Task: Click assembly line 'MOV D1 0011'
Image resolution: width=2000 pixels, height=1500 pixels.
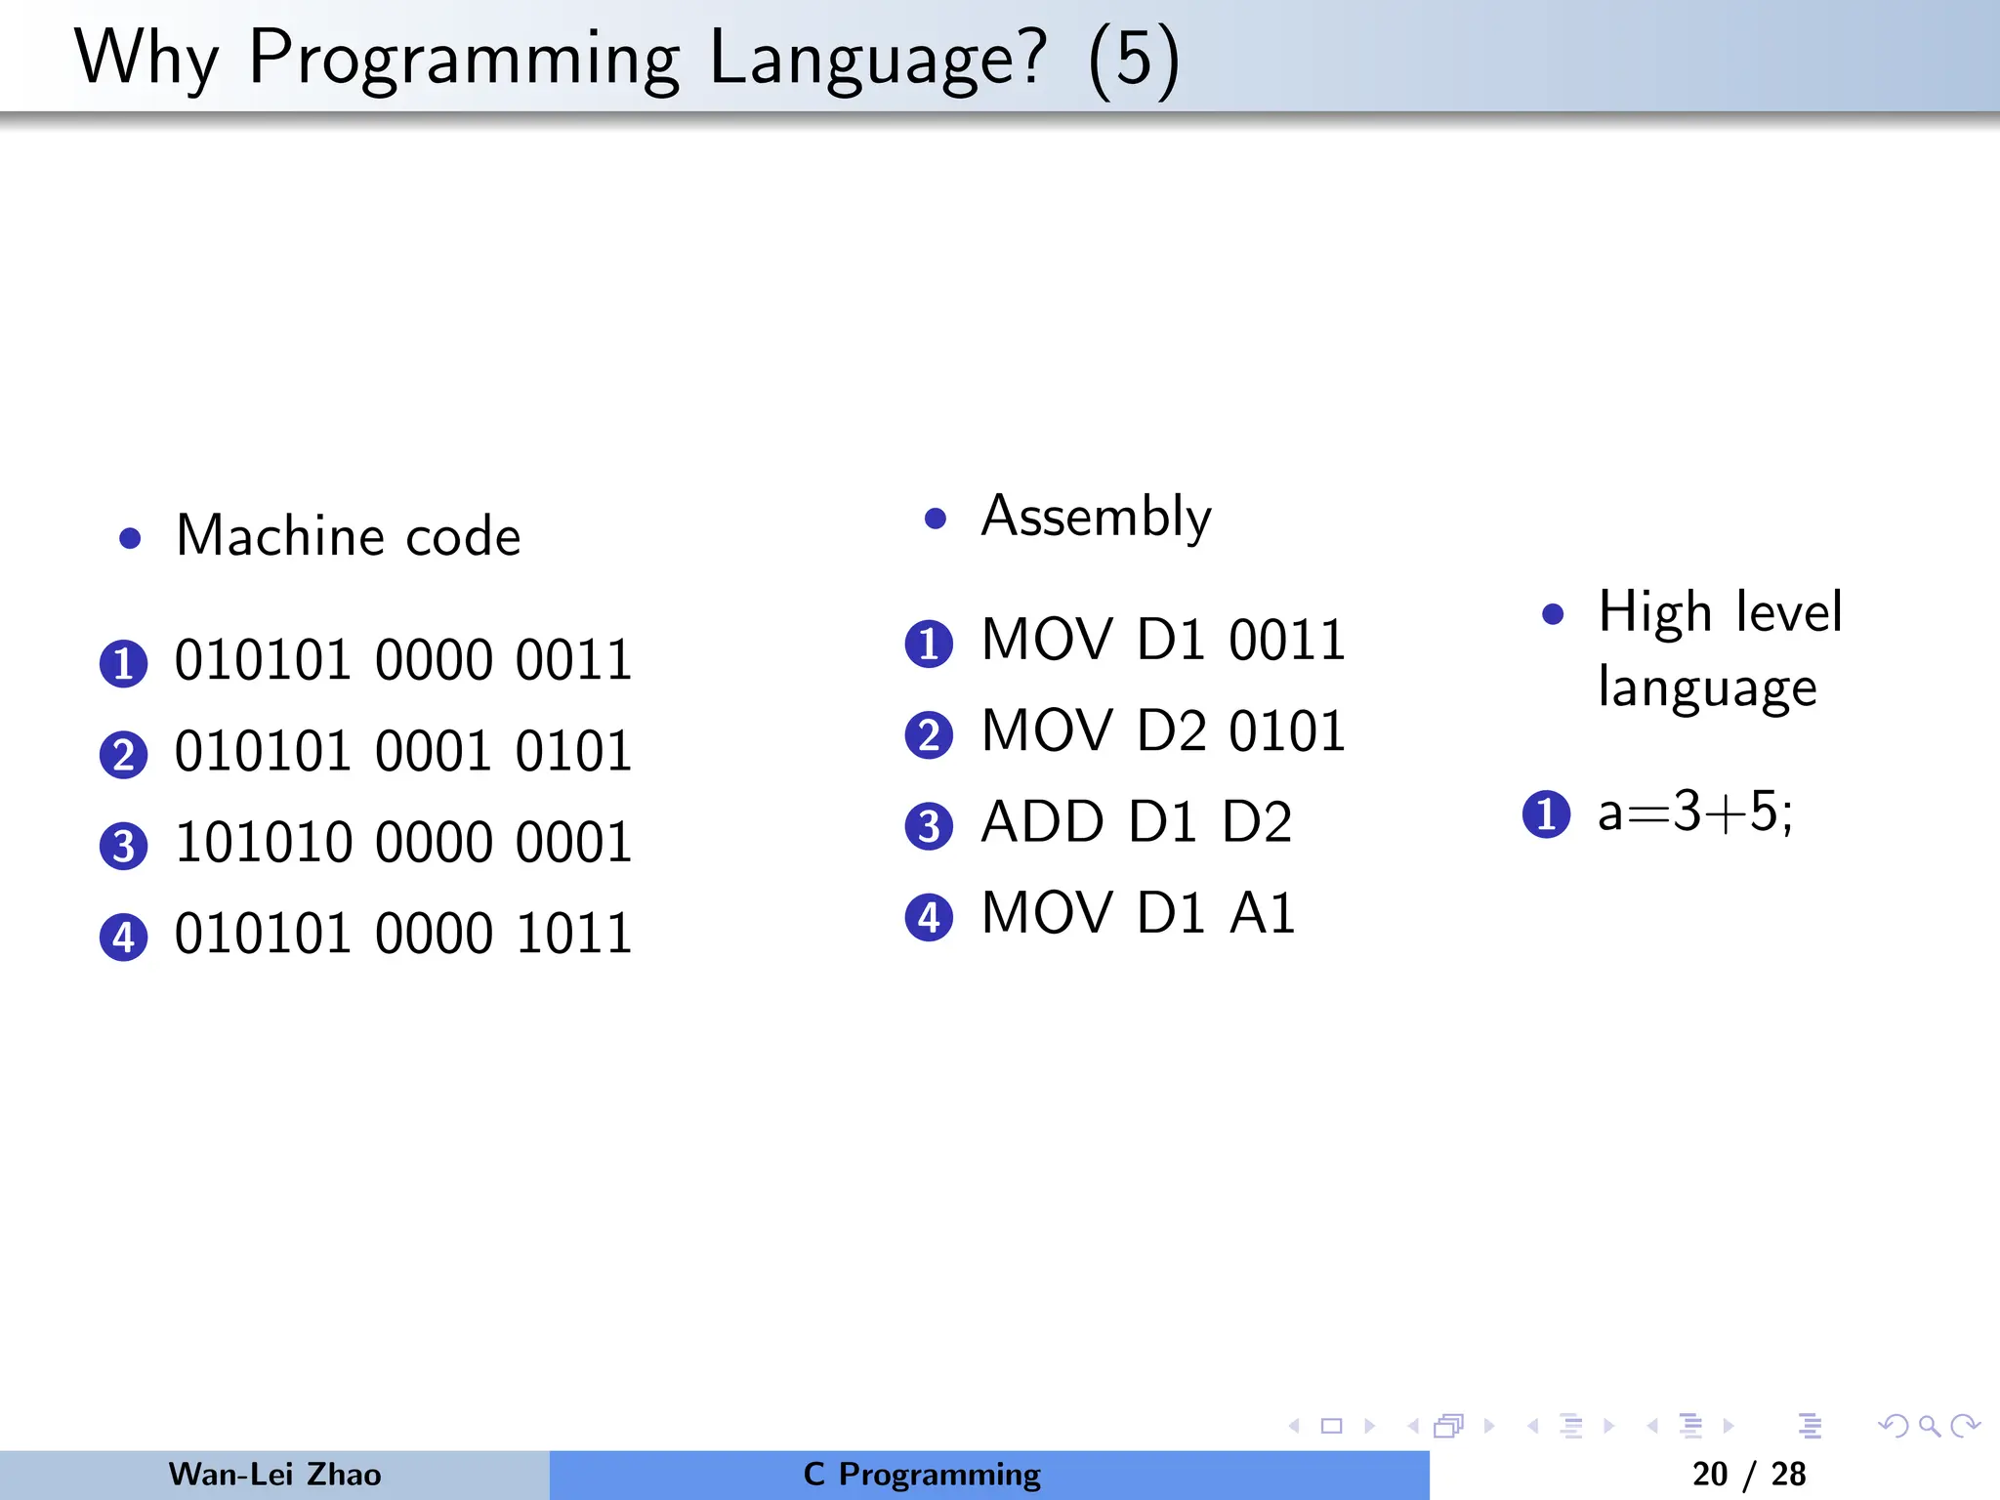Action: pyautogui.click(x=1163, y=640)
